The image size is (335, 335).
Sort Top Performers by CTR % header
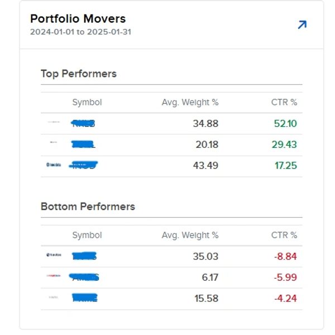(x=284, y=102)
